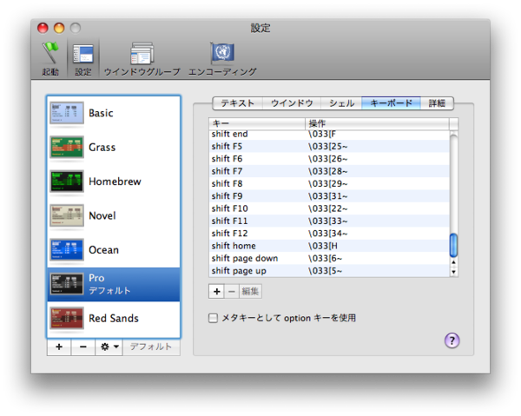Select the Homebrew profile
521x416 pixels.
point(114,182)
